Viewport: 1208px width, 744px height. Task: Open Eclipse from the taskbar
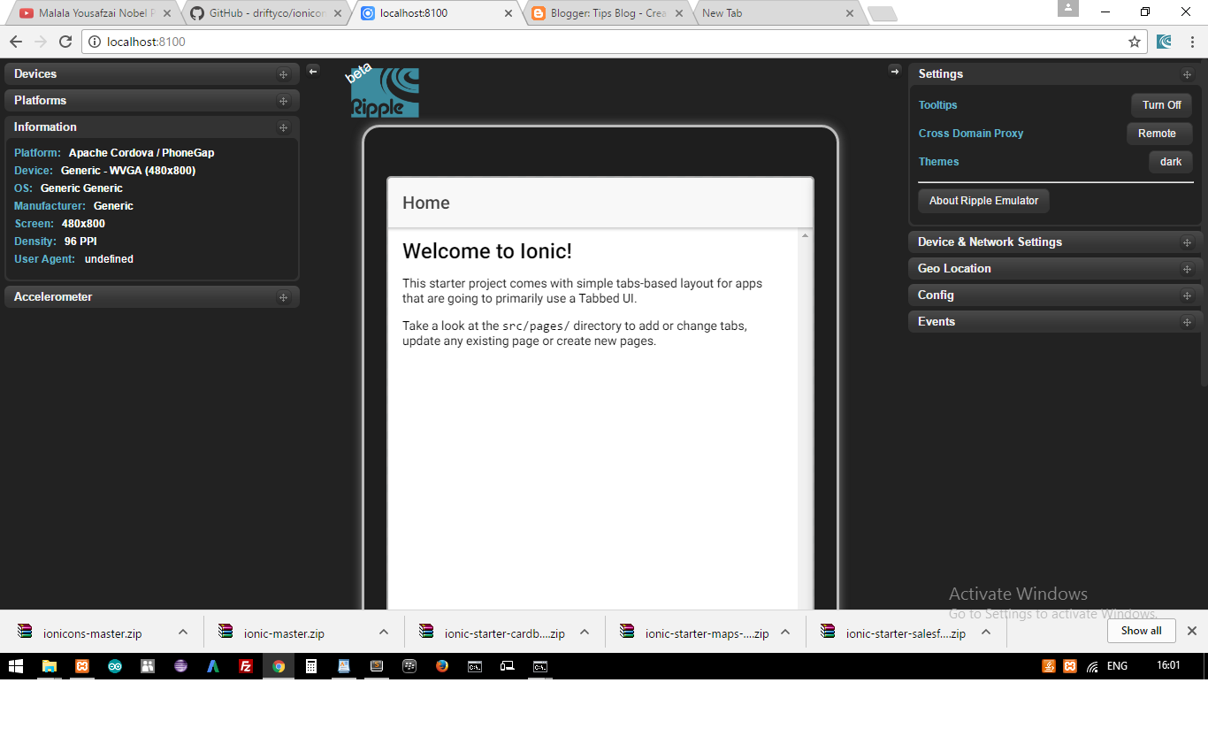click(x=180, y=666)
